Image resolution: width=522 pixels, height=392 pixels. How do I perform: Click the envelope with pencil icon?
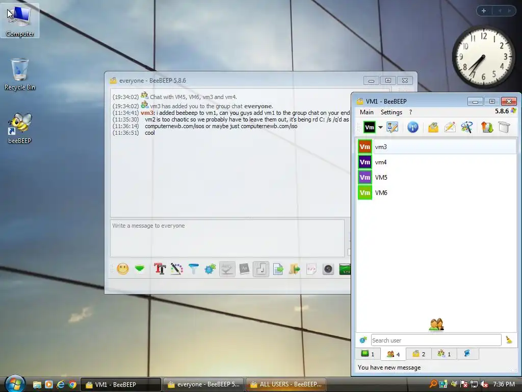coord(450,127)
